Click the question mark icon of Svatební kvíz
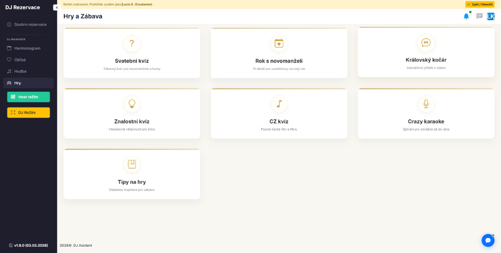501x253 pixels. tap(132, 43)
